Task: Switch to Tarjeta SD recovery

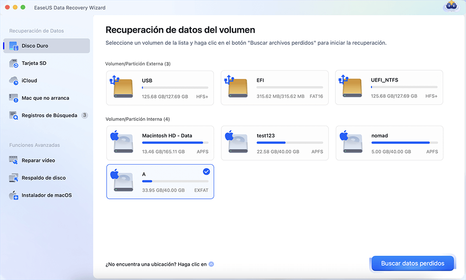Action: 47,63
